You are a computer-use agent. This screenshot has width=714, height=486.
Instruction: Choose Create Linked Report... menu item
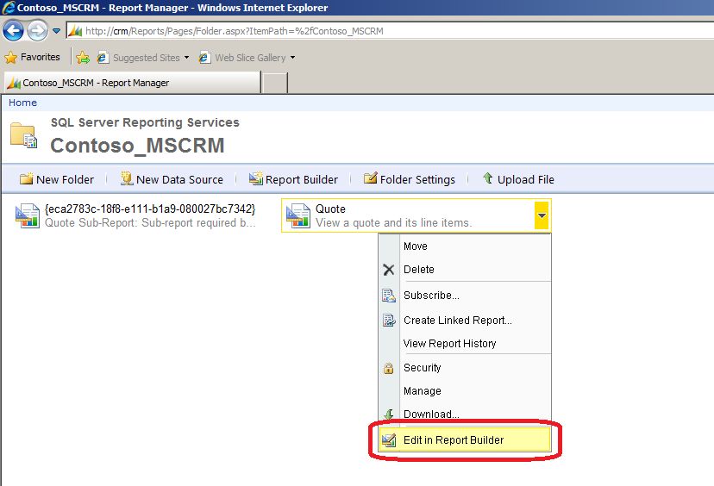[465, 321]
